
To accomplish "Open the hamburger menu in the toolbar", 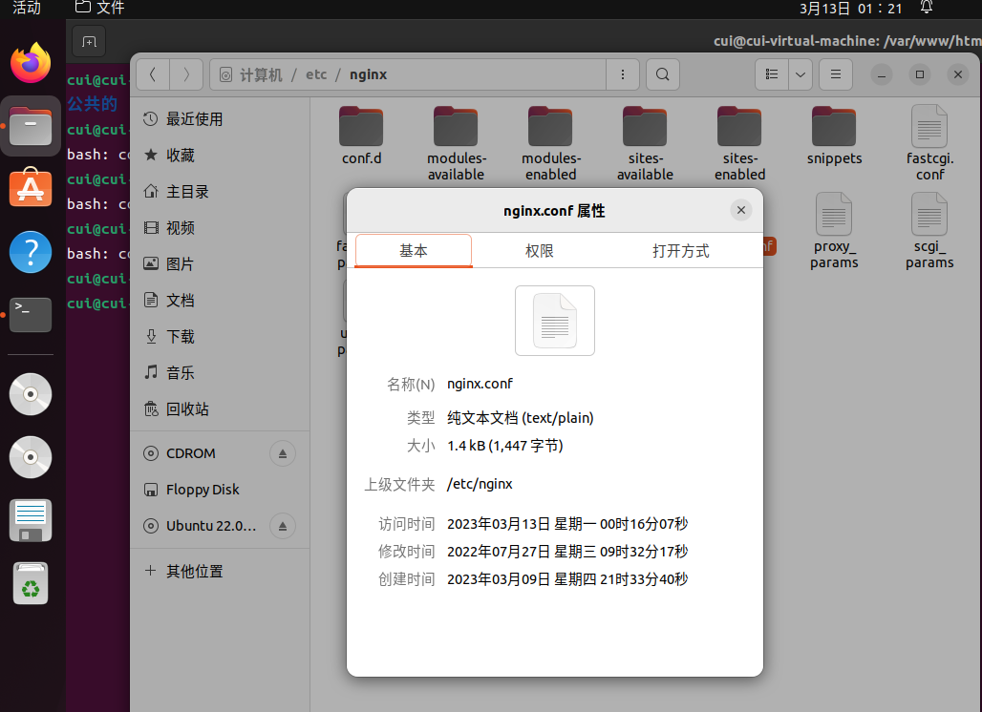I will pyautogui.click(x=835, y=73).
